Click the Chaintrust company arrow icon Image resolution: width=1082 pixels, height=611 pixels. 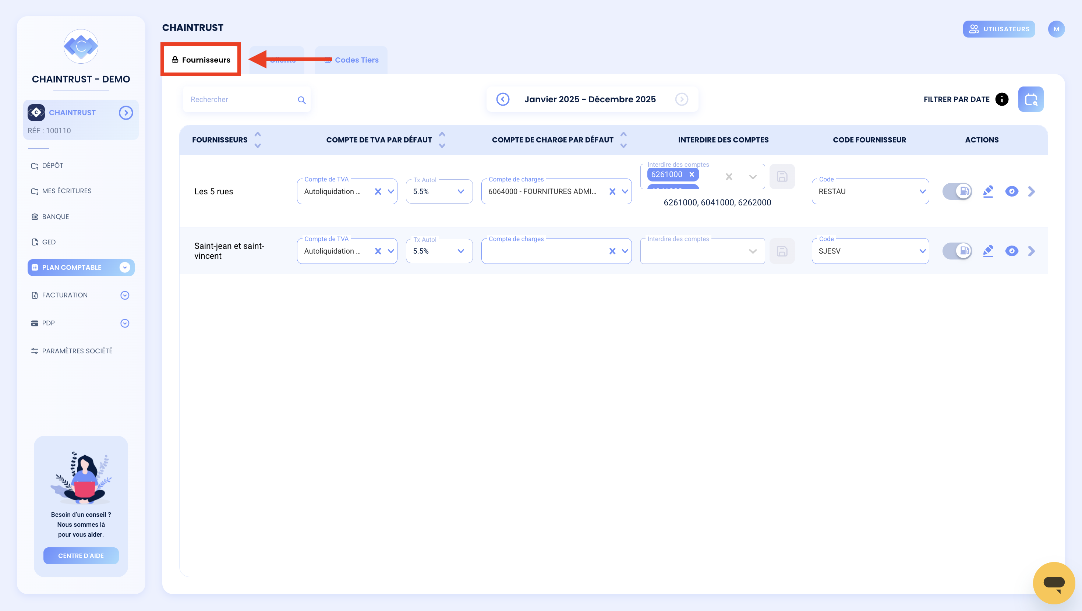(x=125, y=113)
